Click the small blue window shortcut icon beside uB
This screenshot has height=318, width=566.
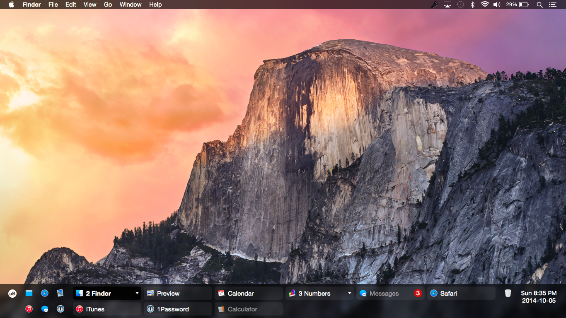click(29, 293)
